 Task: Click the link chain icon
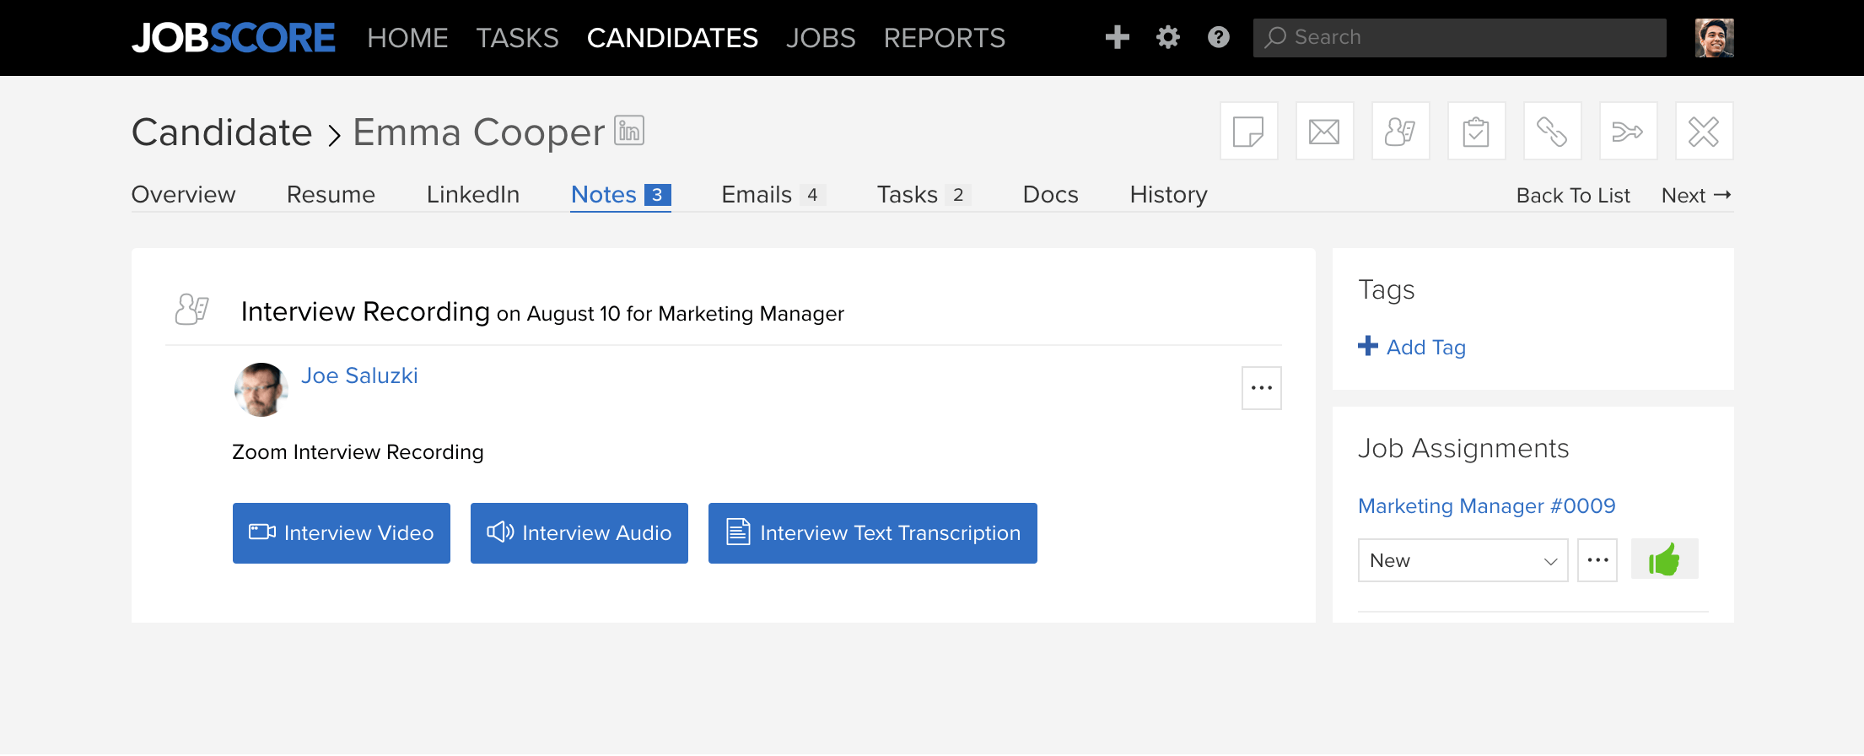point(1553,132)
